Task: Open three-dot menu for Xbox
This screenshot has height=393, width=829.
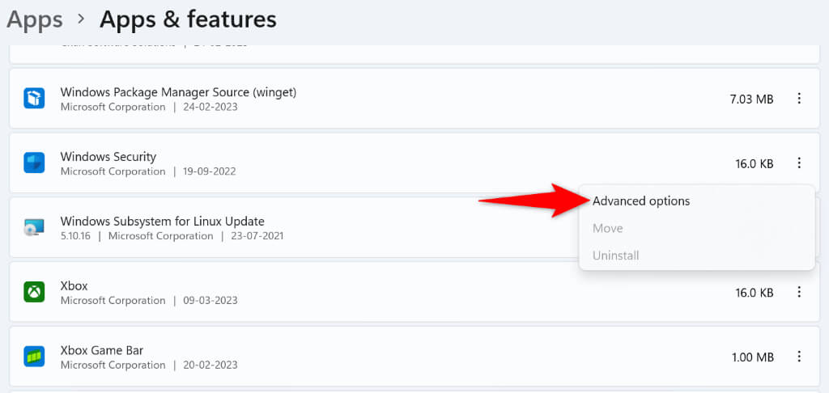Action: tap(799, 292)
